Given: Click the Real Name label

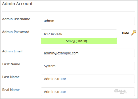Looking at the screenshot, I should click(11, 90).
